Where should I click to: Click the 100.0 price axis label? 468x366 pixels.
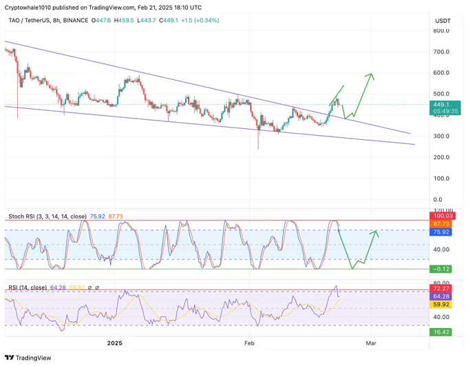[x=441, y=179]
